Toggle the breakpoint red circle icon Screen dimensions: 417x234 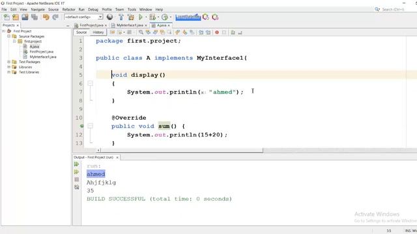(x=217, y=32)
